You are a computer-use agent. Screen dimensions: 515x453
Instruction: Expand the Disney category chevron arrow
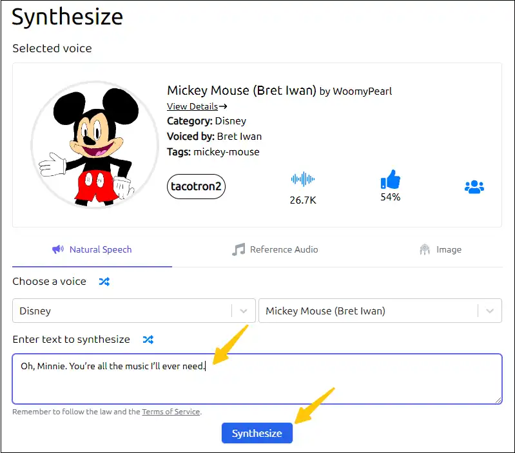pyautogui.click(x=244, y=311)
